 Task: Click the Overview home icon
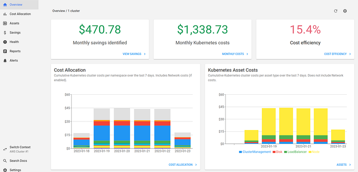(x=5, y=4)
